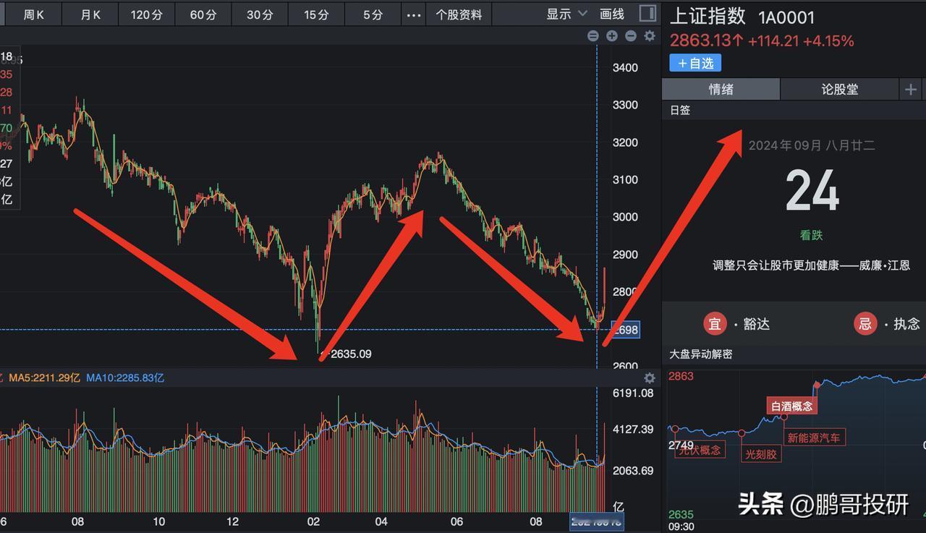Zoom out chart with minus icon

click(x=631, y=35)
